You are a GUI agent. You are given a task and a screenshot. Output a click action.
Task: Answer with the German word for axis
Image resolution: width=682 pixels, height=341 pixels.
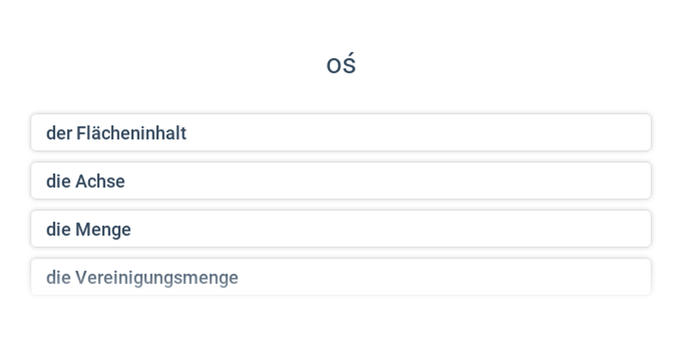341,181
